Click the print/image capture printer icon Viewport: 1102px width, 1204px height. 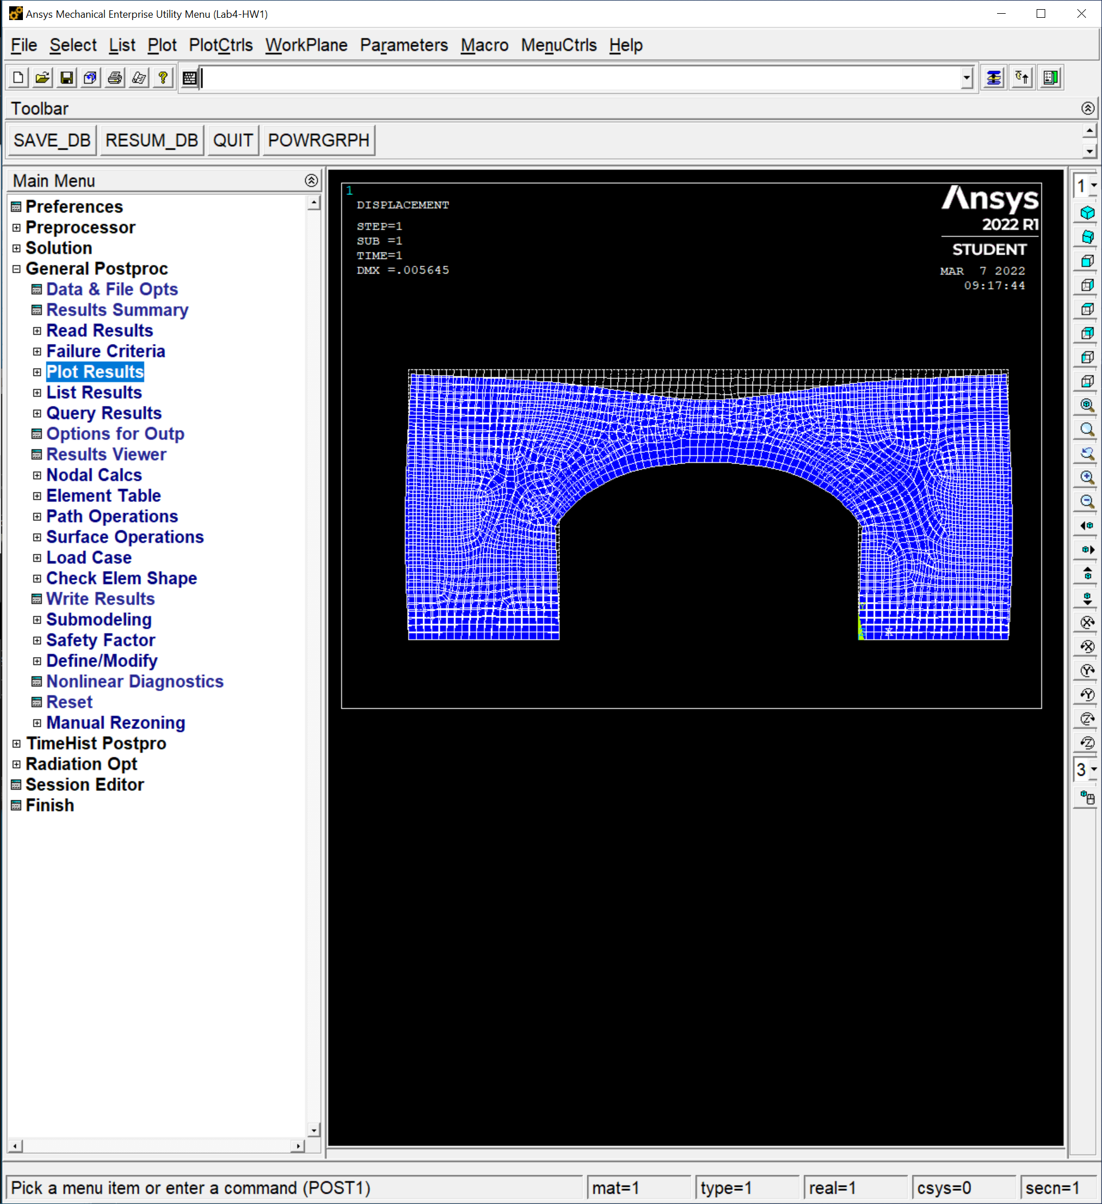115,78
